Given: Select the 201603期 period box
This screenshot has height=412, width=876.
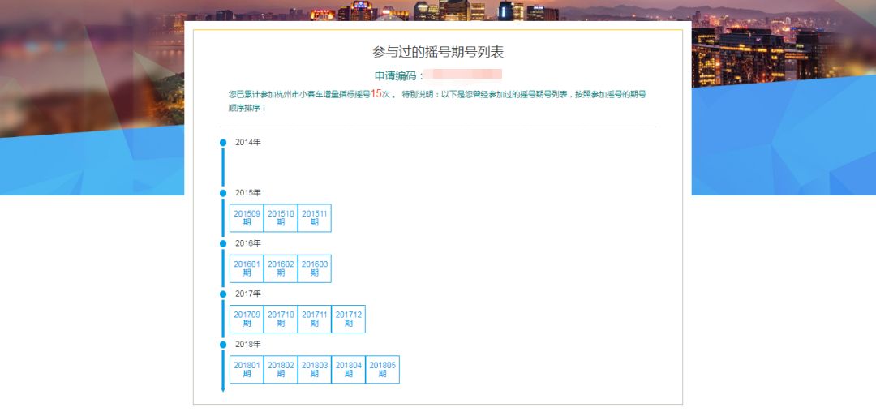Looking at the screenshot, I should tap(315, 268).
